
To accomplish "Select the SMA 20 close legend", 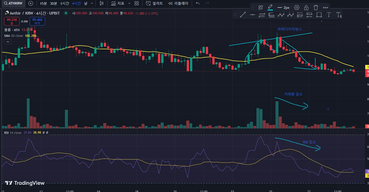I will click(x=14, y=36).
